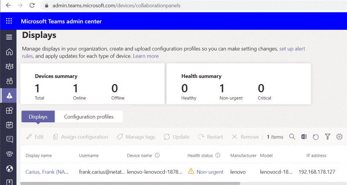This screenshot has width=347, height=185.
Task: Click the Total devices count
Action: [37, 88]
